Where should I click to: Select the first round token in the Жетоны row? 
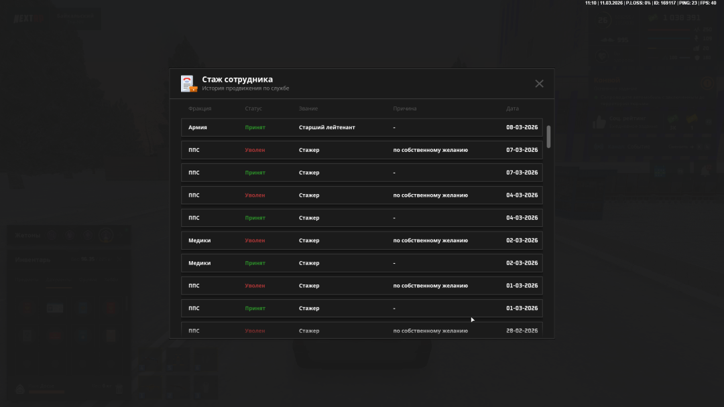52,235
